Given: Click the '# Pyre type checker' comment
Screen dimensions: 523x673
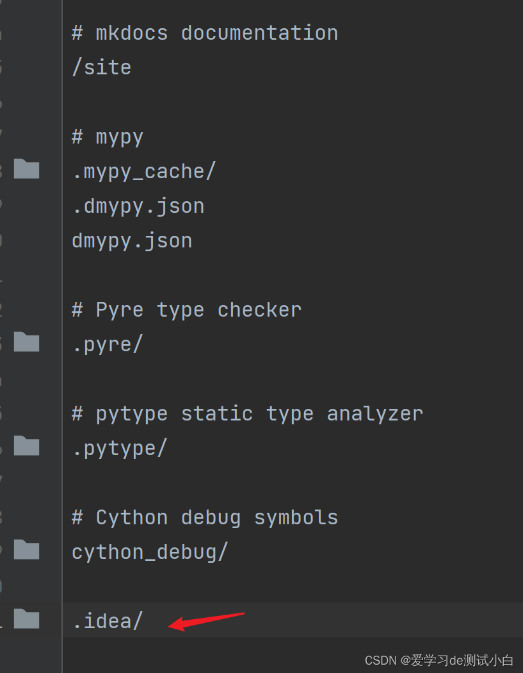Looking at the screenshot, I should pos(186,310).
